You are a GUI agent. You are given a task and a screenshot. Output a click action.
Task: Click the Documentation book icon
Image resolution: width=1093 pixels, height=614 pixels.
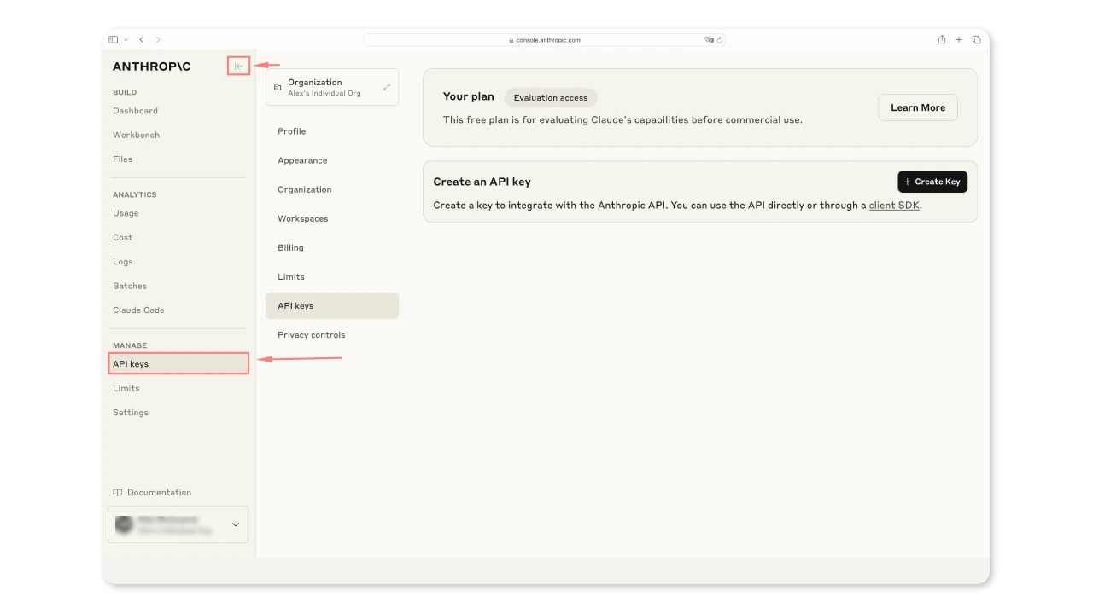tap(118, 492)
